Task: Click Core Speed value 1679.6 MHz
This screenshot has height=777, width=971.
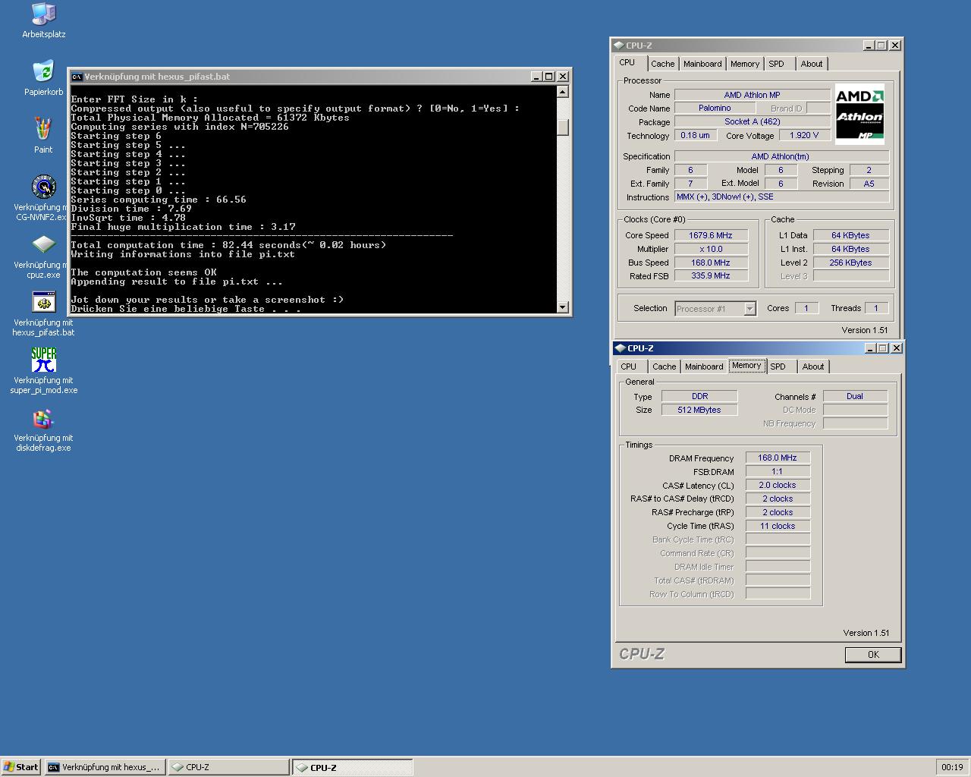Action: click(x=710, y=236)
